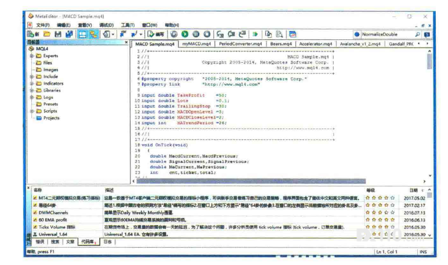The width and height of the screenshot is (448, 265).
Task: Open the 调试(D) menu
Action: tap(106, 25)
